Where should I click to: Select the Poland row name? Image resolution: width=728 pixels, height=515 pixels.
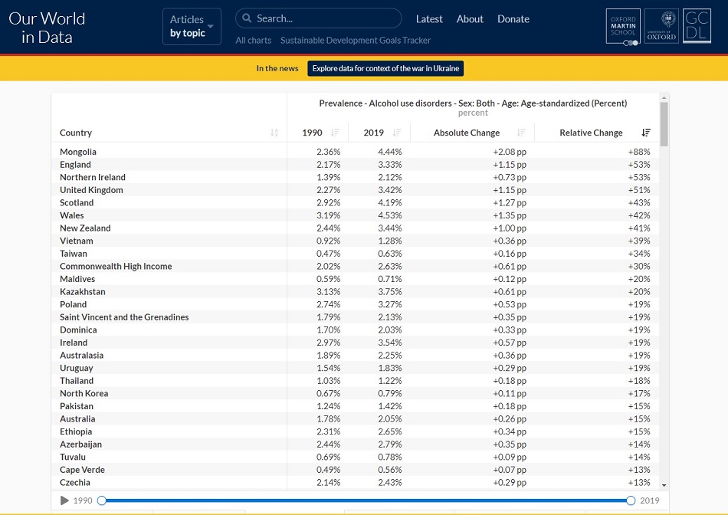[73, 304]
